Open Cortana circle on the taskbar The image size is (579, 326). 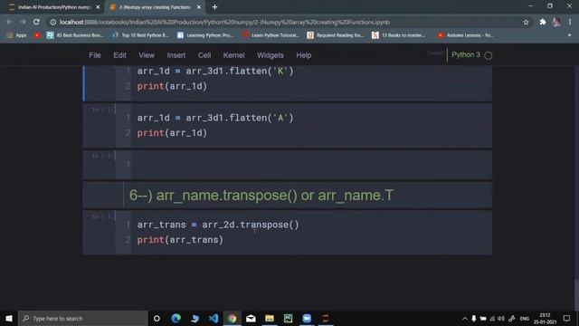157,318
